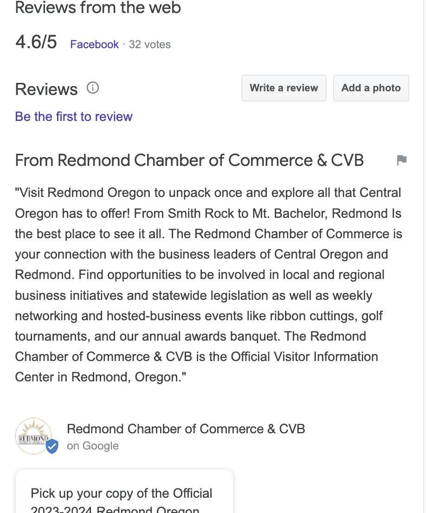
Task: Click the blue verified checkmark badge
Action: [x=52, y=446]
